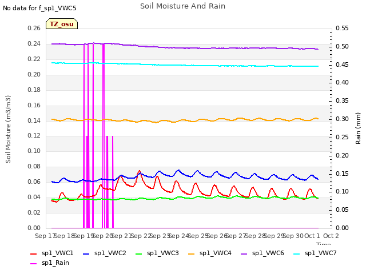Click the 0.26 left axis tick label
The height and width of the screenshot is (274, 366).
34,29
